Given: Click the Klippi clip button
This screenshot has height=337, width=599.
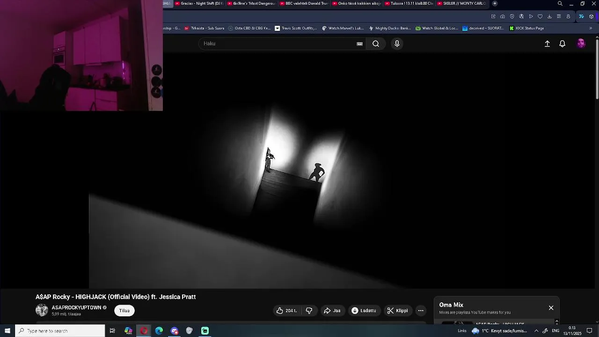Looking at the screenshot, I should tap(397, 310).
